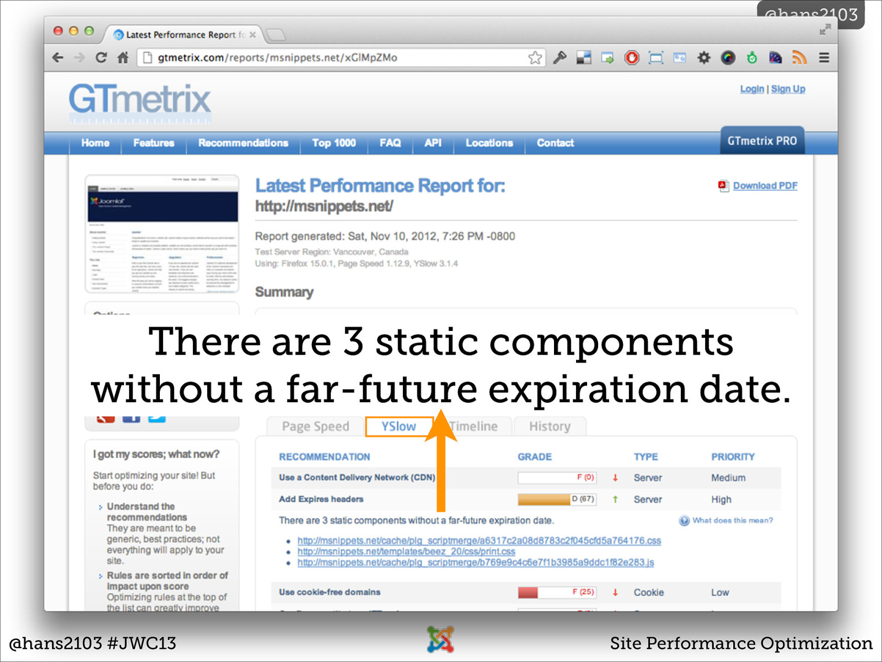This screenshot has width=882, height=662.
Task: Open the GTmetrix PRO tab
Action: [762, 141]
